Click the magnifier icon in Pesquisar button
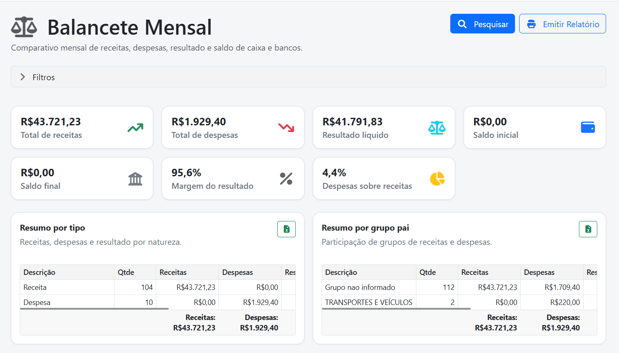The height and width of the screenshot is (353, 619). click(x=462, y=24)
